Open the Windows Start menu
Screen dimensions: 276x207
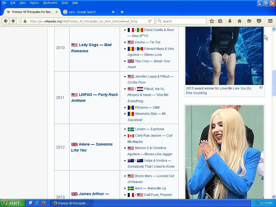(x=13, y=203)
